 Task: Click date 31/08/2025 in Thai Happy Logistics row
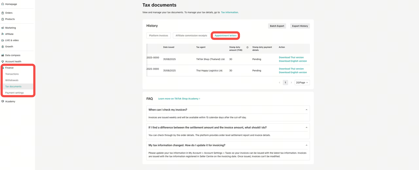click(x=170, y=70)
